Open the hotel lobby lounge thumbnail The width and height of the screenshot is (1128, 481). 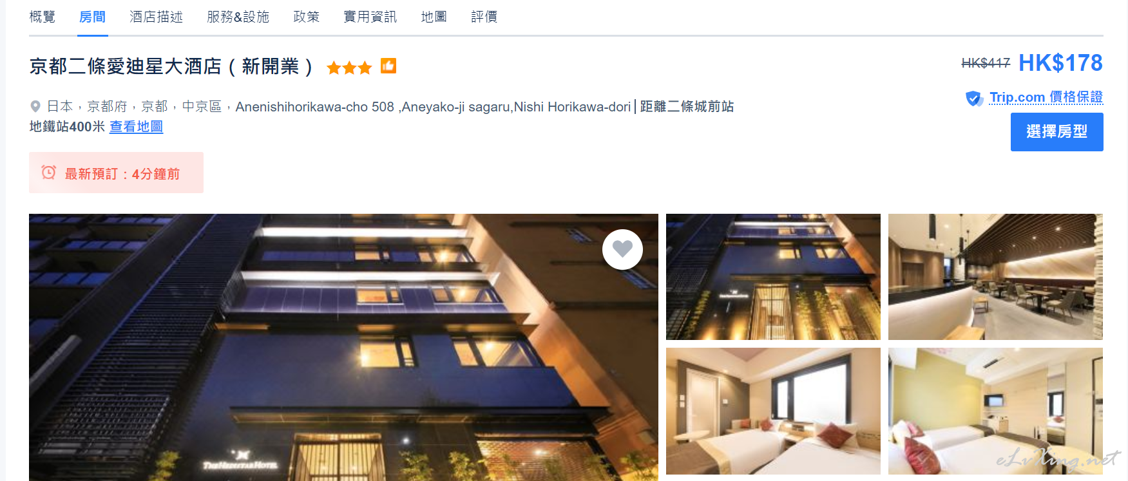coord(995,277)
